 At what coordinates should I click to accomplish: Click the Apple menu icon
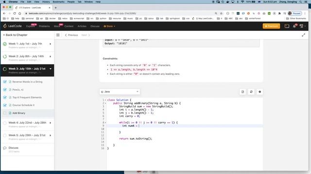tap(4, 2)
